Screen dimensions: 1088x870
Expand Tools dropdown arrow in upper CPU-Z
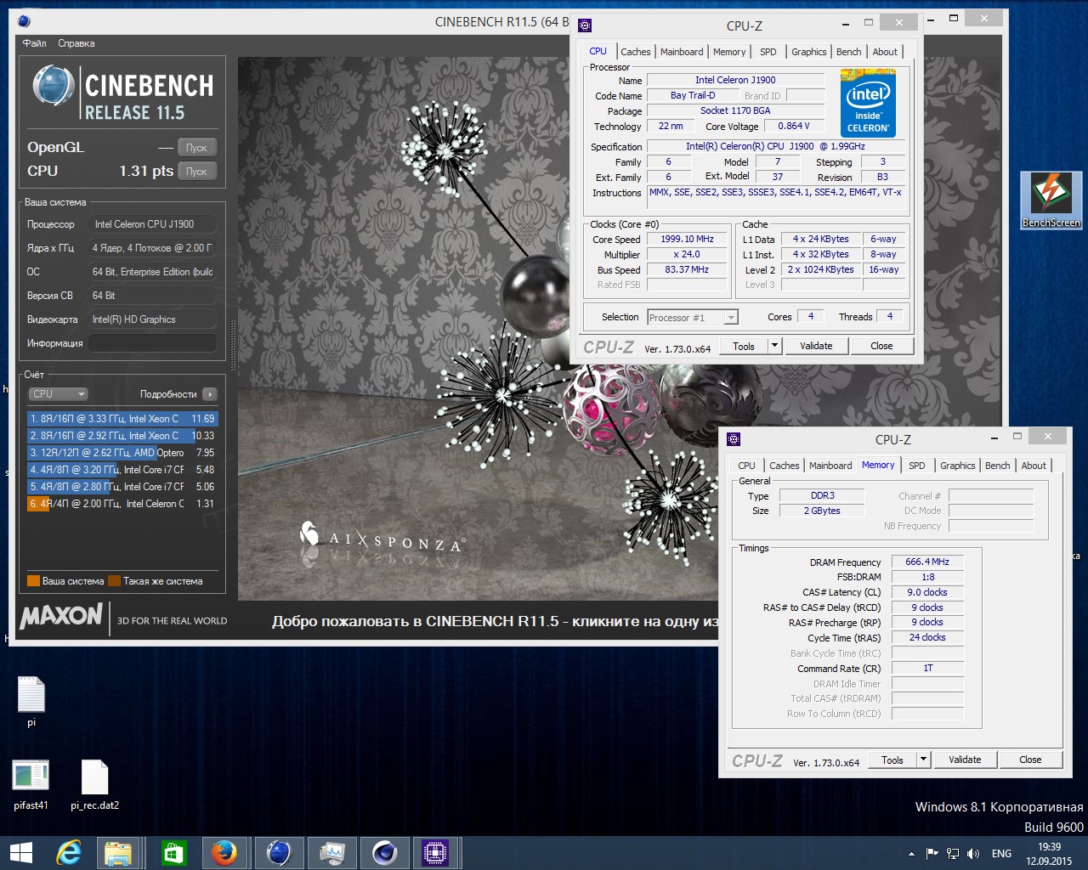tap(774, 346)
